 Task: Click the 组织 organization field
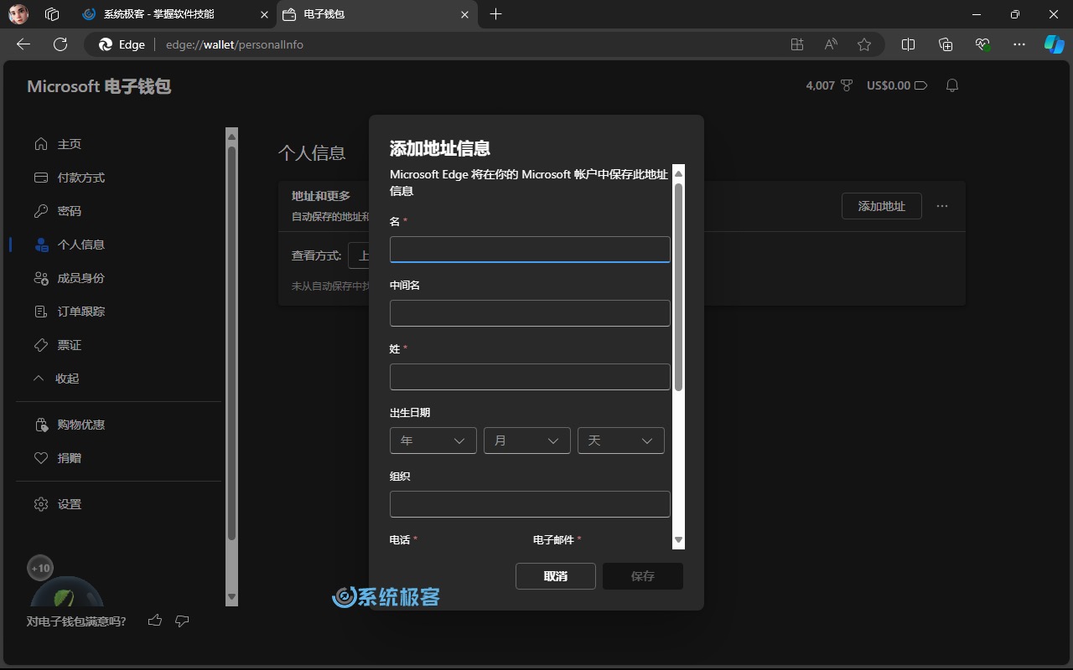tap(530, 504)
